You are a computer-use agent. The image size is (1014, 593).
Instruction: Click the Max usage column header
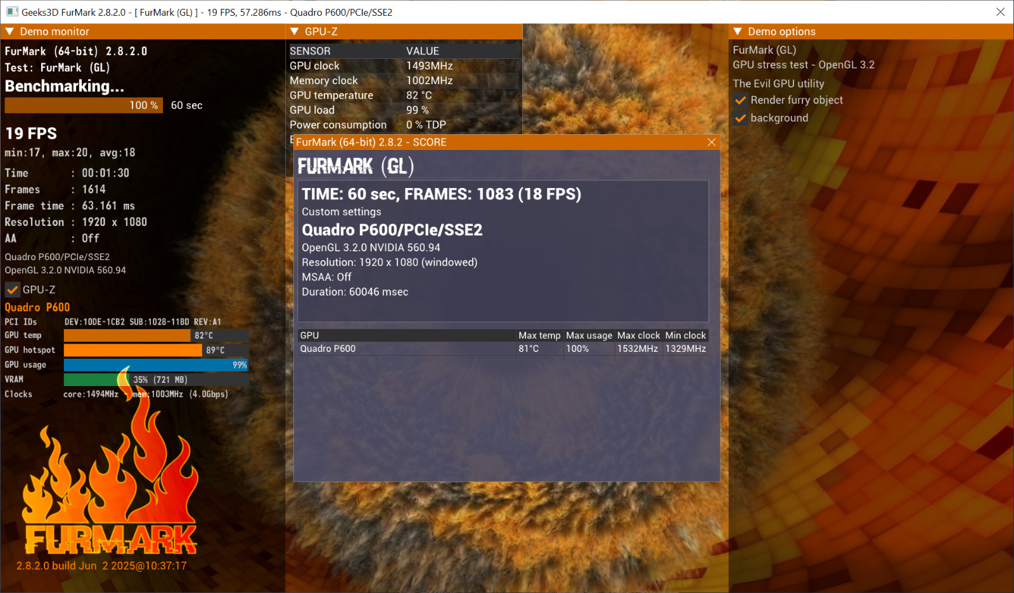click(x=589, y=335)
